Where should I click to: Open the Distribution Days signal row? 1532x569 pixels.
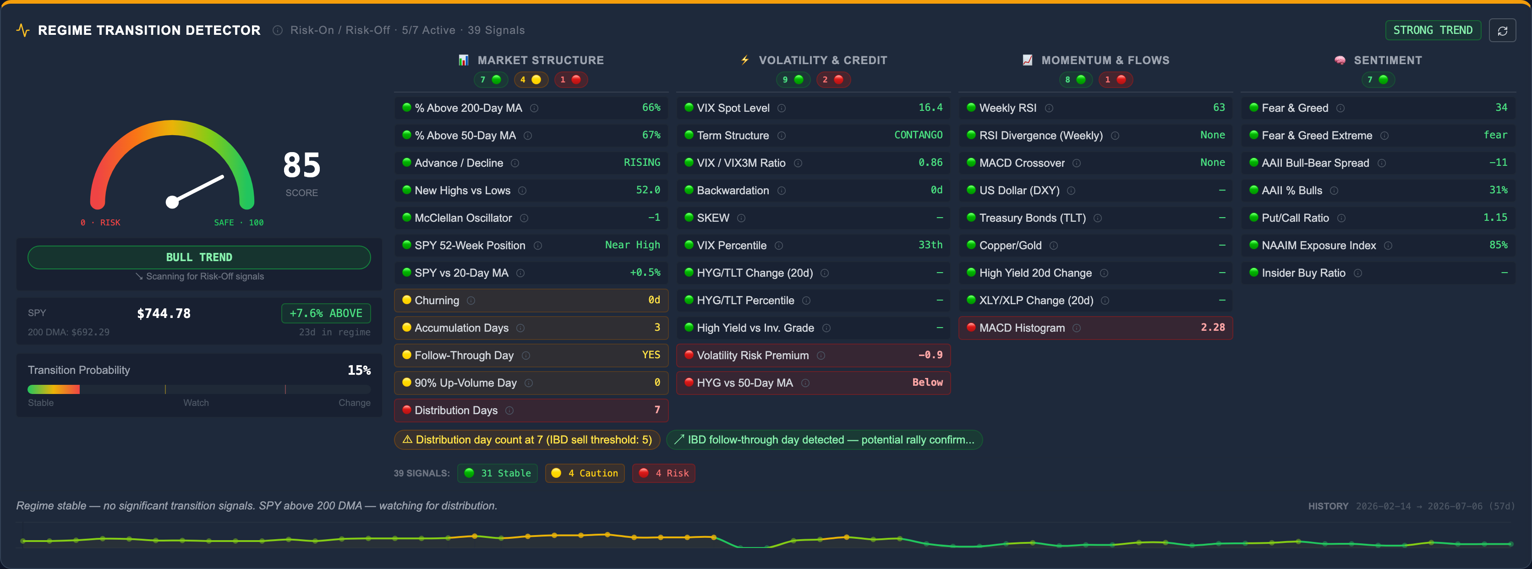tap(531, 410)
